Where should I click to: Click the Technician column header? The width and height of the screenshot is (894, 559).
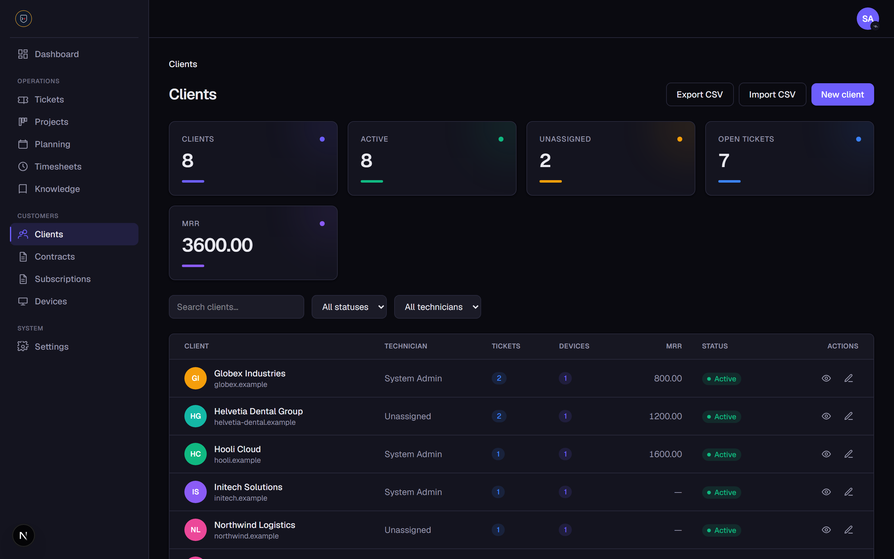(406, 346)
